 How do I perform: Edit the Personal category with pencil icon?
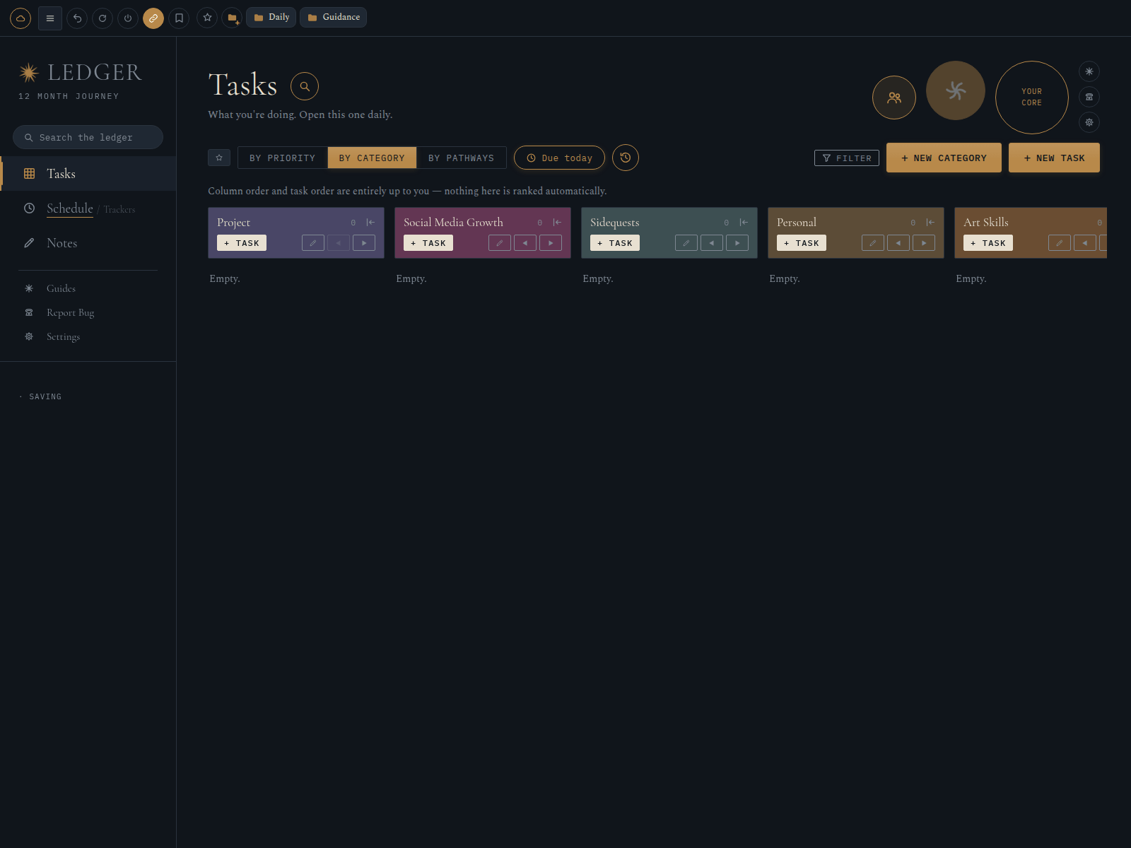pyautogui.click(x=873, y=243)
